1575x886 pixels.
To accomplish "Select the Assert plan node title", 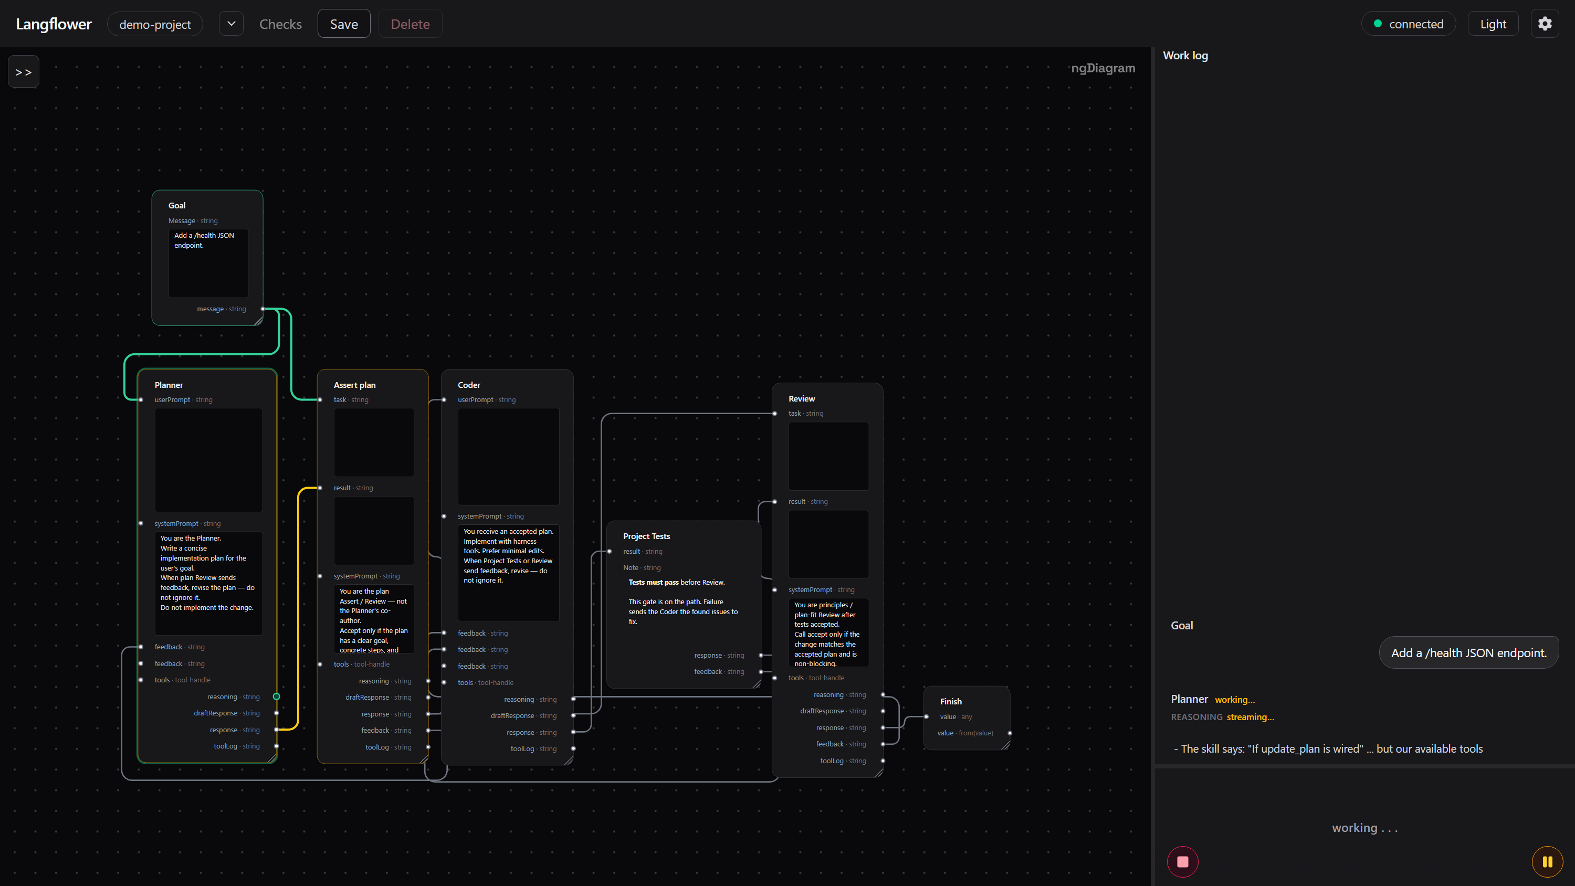I will [x=354, y=385].
